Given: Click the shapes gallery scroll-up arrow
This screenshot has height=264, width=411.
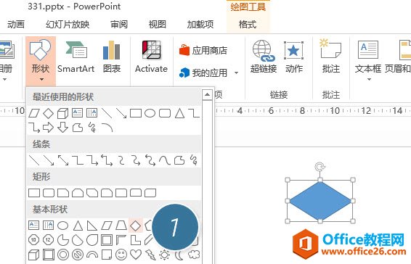Looking at the screenshot, I should coord(207,94).
